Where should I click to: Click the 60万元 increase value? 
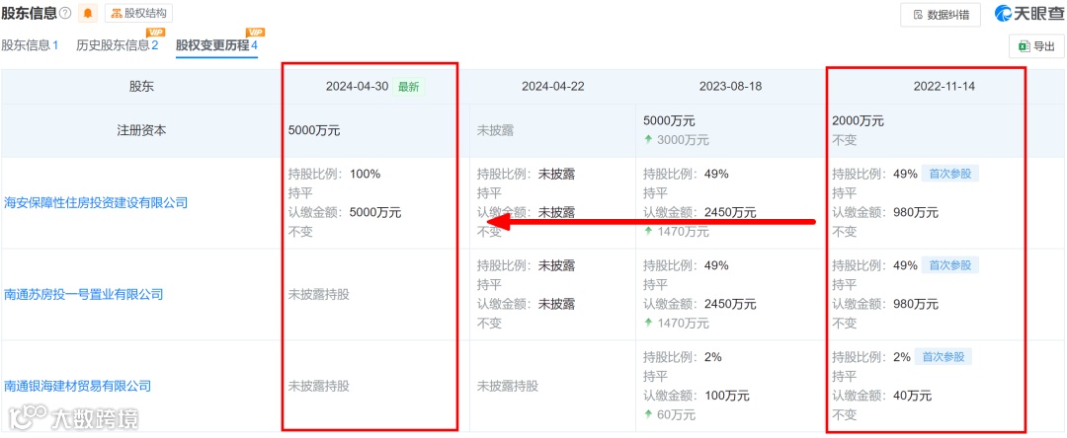(x=676, y=414)
